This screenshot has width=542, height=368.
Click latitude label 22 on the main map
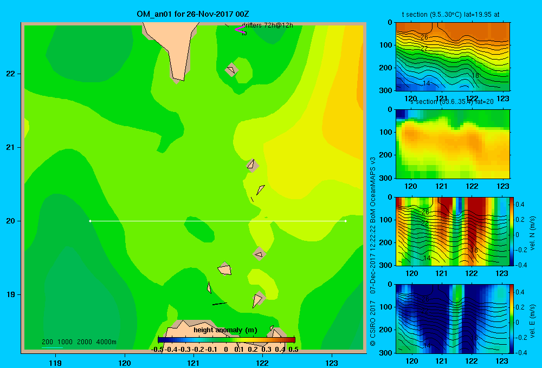[11, 74]
